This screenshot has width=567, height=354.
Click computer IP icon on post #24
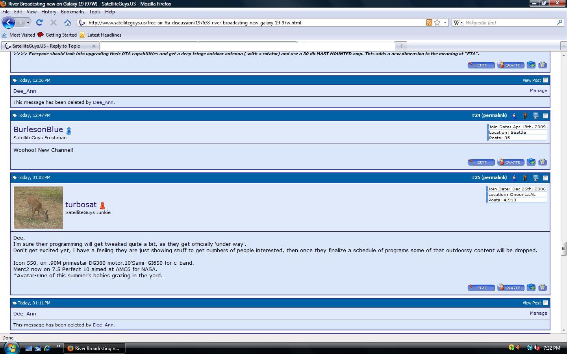(x=535, y=116)
